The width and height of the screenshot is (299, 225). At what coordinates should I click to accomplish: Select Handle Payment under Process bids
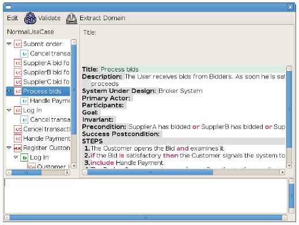(x=50, y=100)
